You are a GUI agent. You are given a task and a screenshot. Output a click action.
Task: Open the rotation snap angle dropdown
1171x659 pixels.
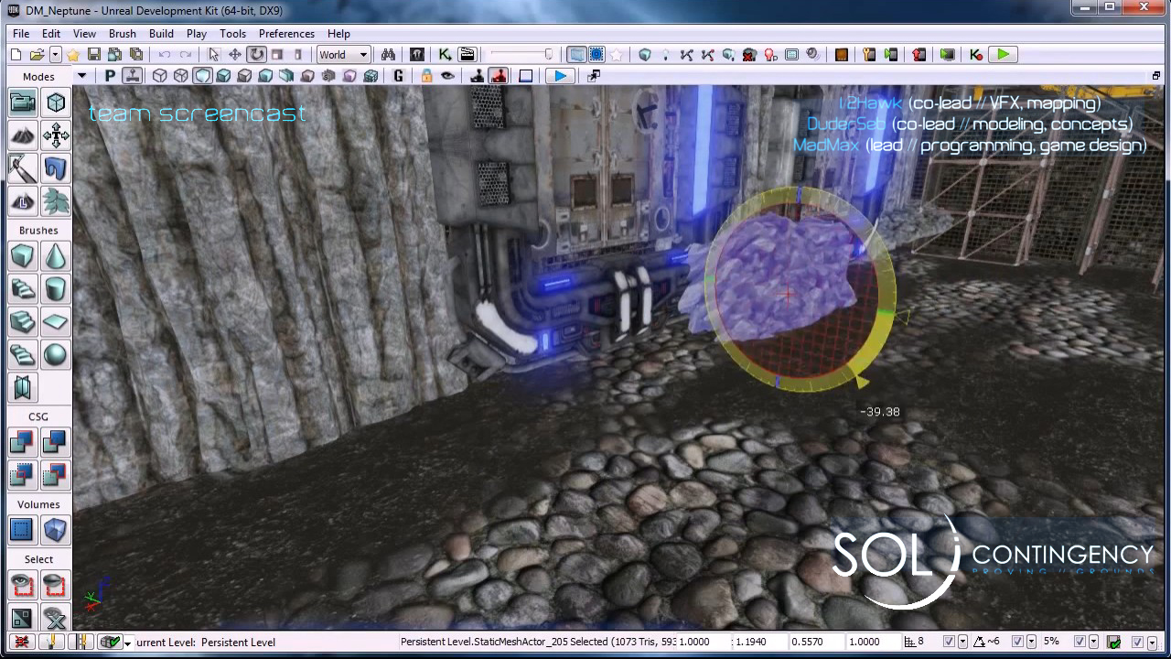pos(1031,642)
